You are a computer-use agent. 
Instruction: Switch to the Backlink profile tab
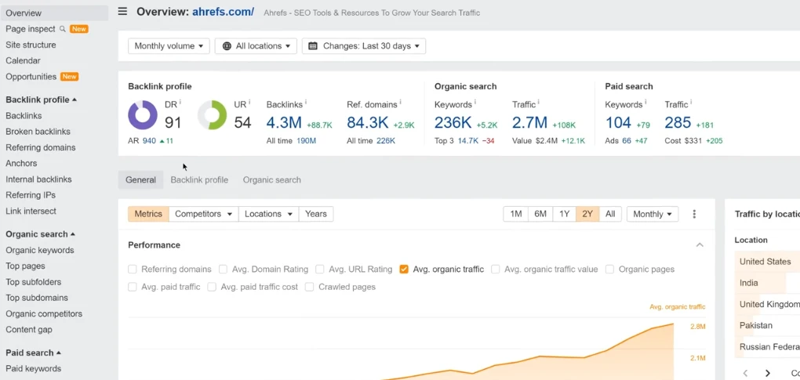tap(199, 180)
